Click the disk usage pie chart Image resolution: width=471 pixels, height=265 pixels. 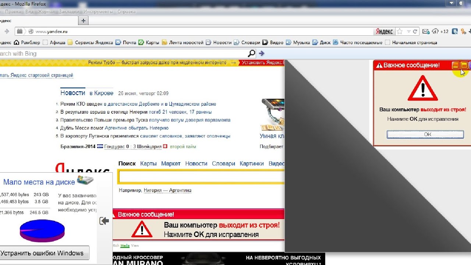(x=42, y=231)
